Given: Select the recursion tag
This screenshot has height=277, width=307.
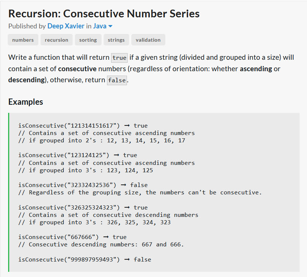Looking at the screenshot, I should (56, 40).
